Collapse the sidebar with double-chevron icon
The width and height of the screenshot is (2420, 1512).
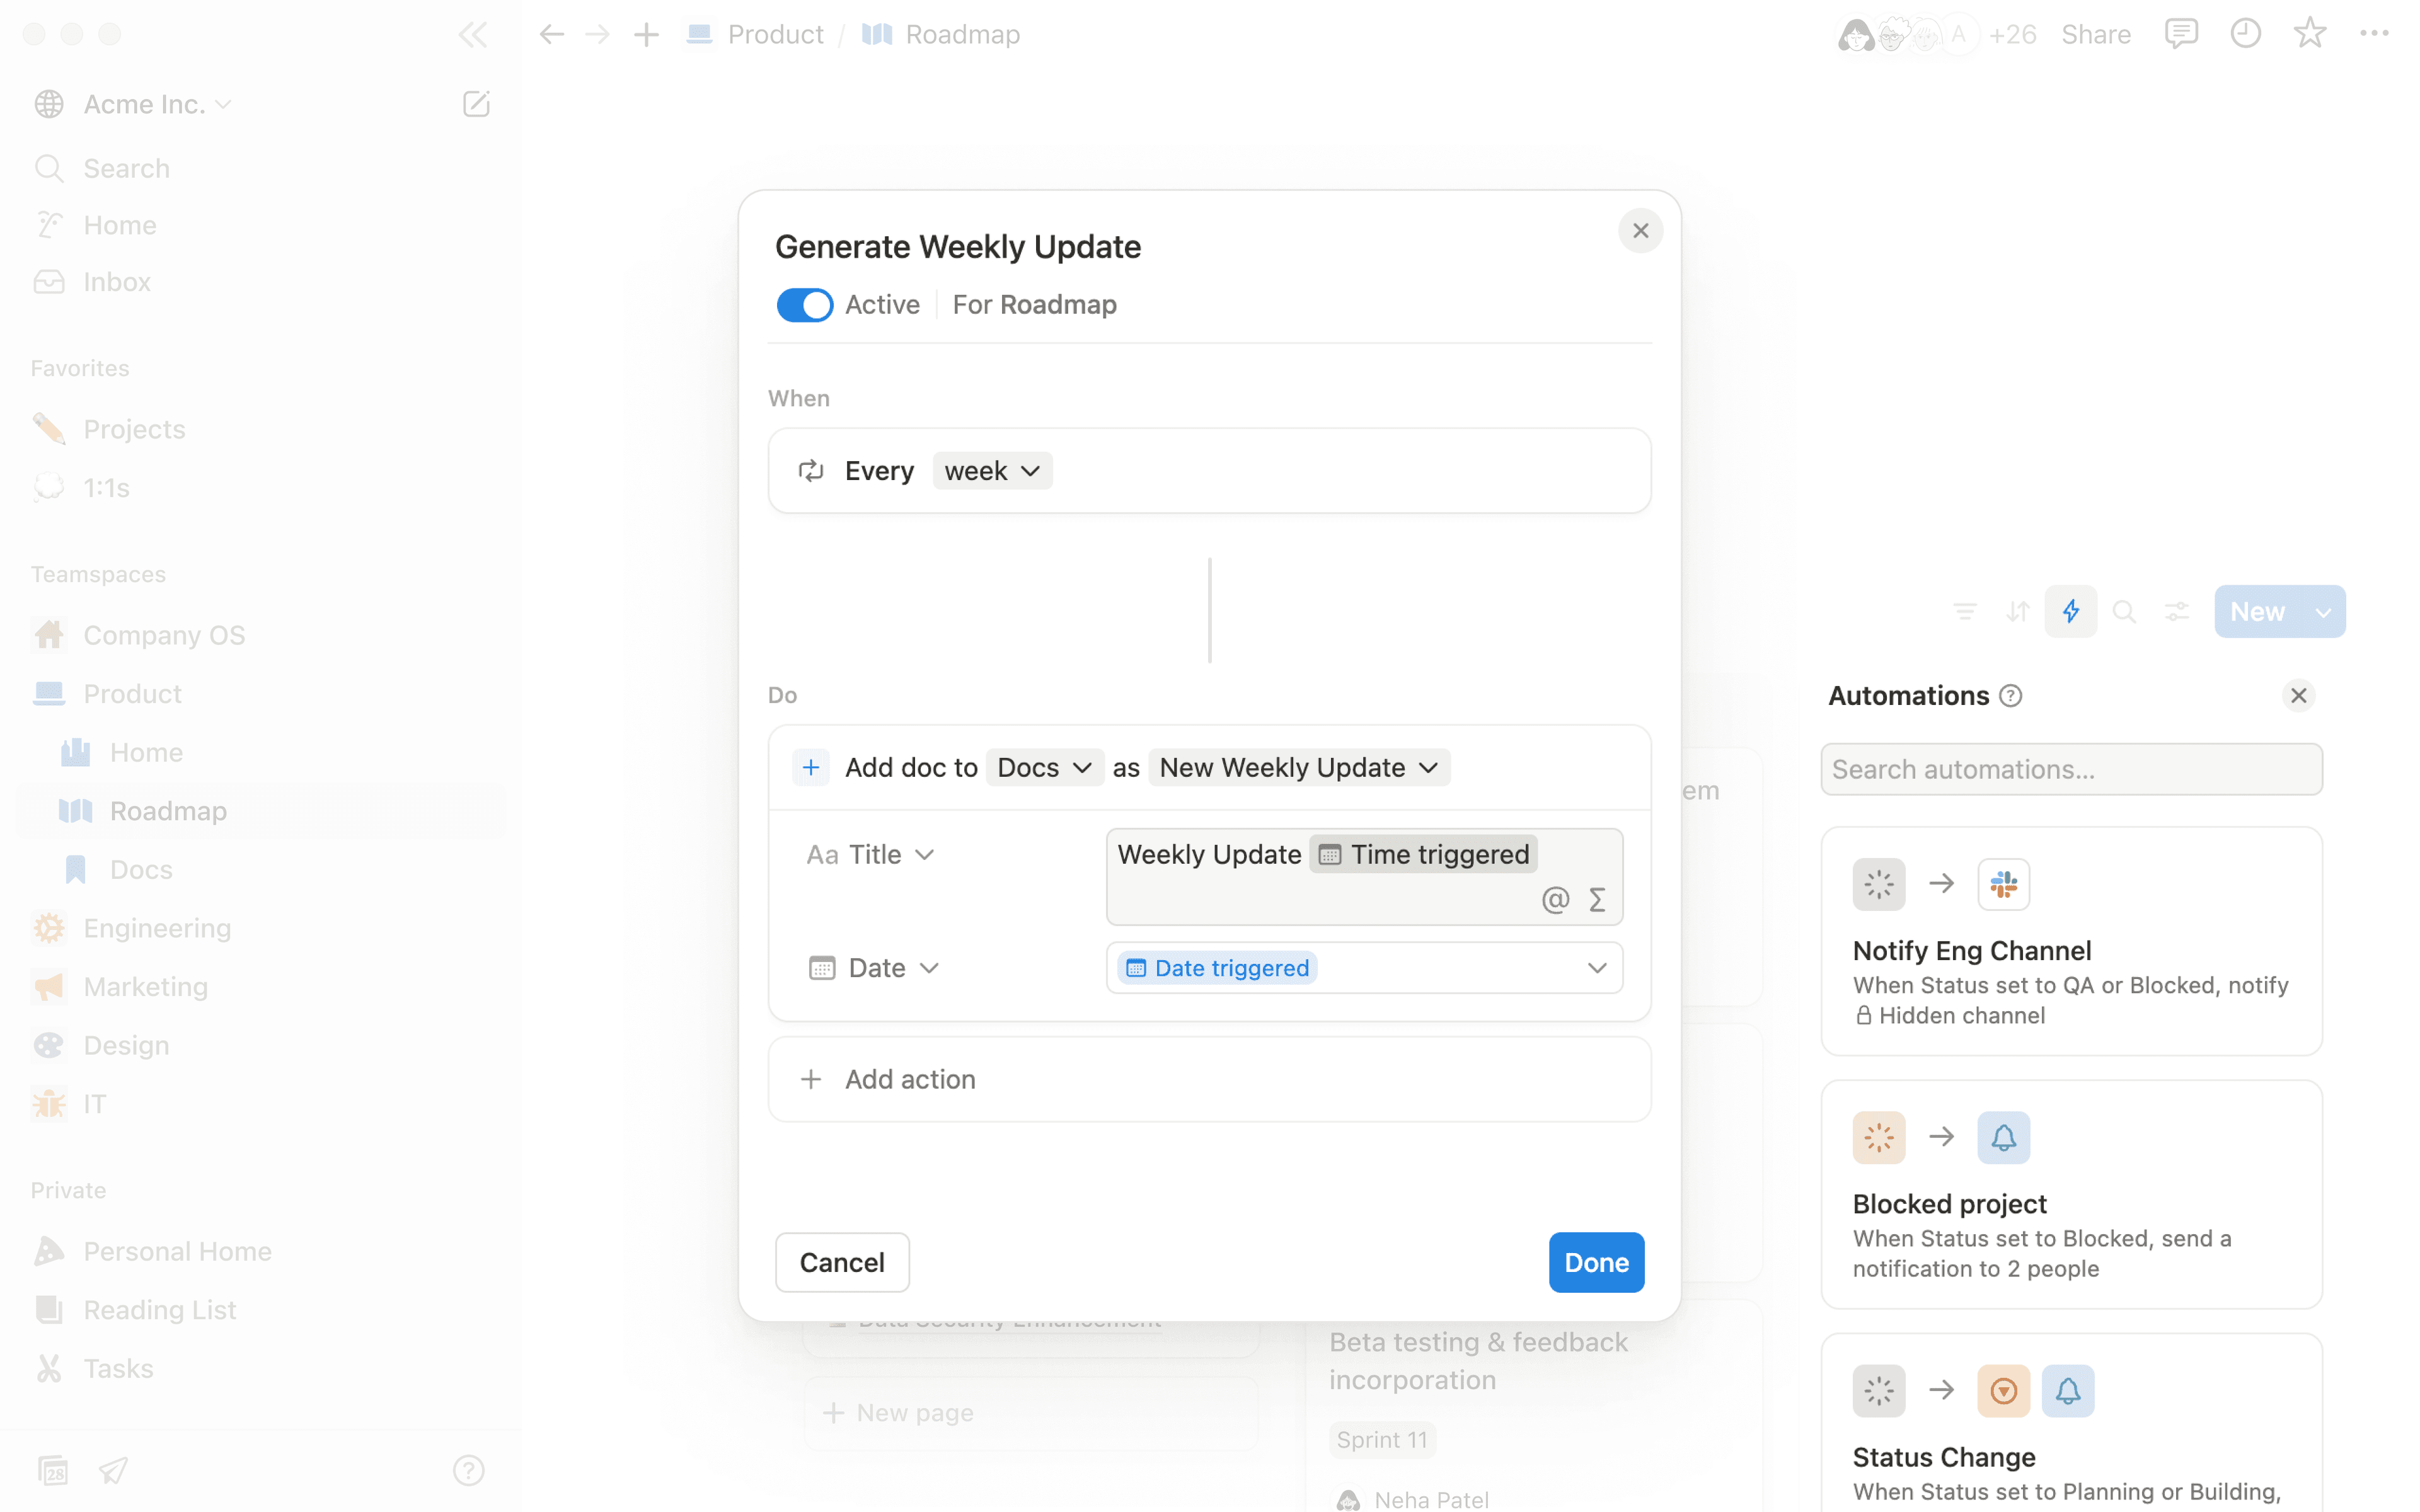[x=472, y=35]
